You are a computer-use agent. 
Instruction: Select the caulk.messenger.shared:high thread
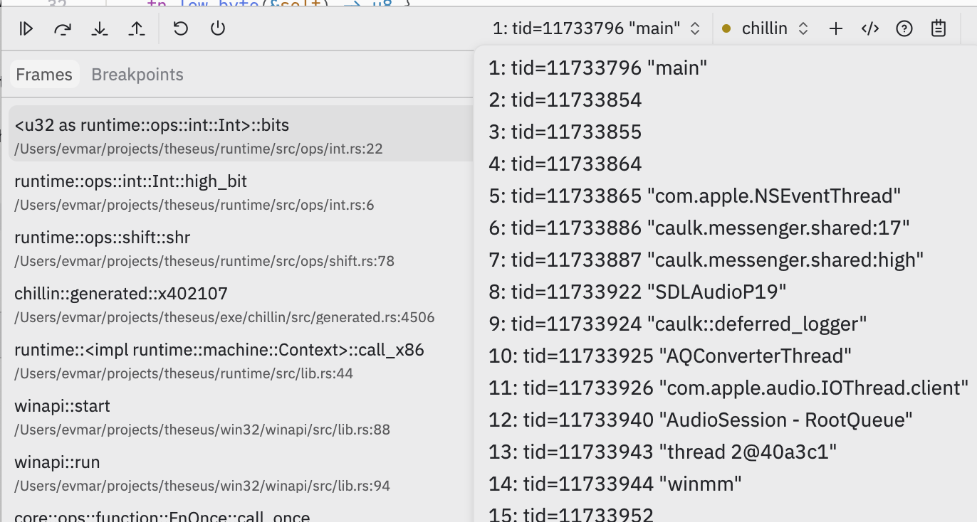point(706,260)
